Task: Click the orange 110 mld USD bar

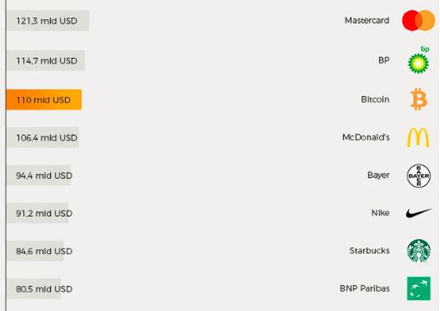Action: [x=43, y=99]
